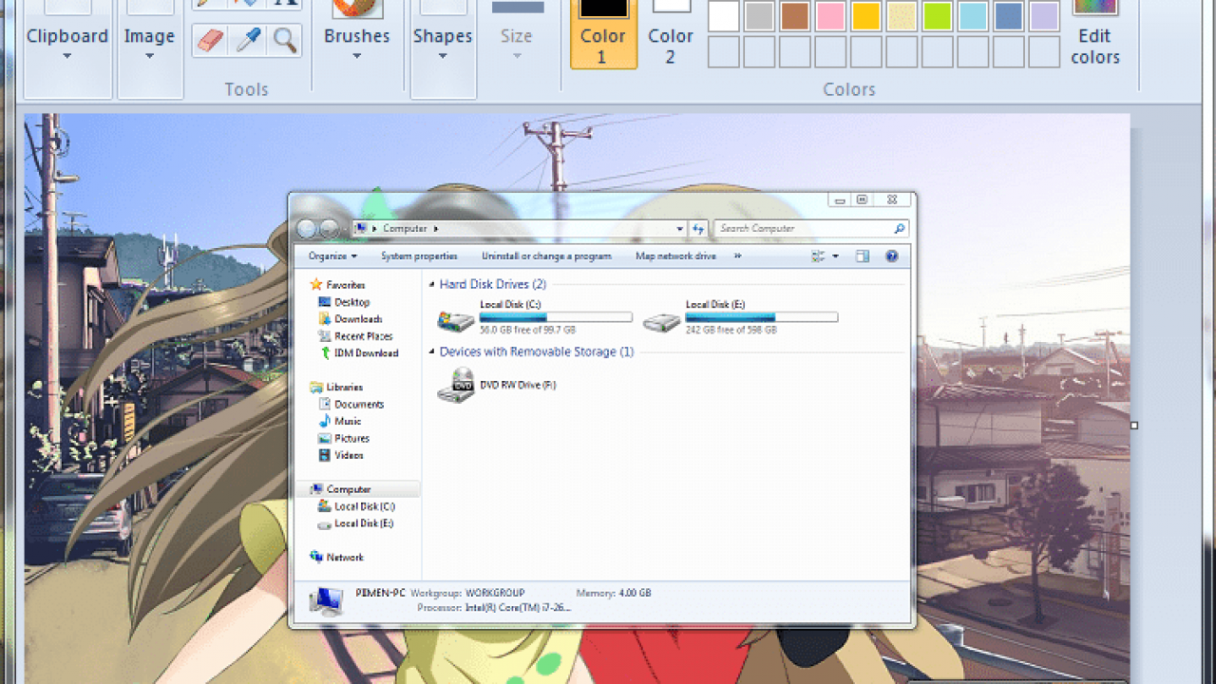This screenshot has height=684, width=1216.
Task: Click the Back arrow in Computer window
Action: (307, 229)
